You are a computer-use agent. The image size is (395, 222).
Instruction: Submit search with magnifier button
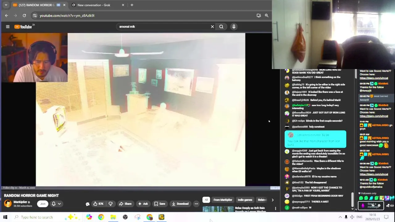click(x=221, y=27)
